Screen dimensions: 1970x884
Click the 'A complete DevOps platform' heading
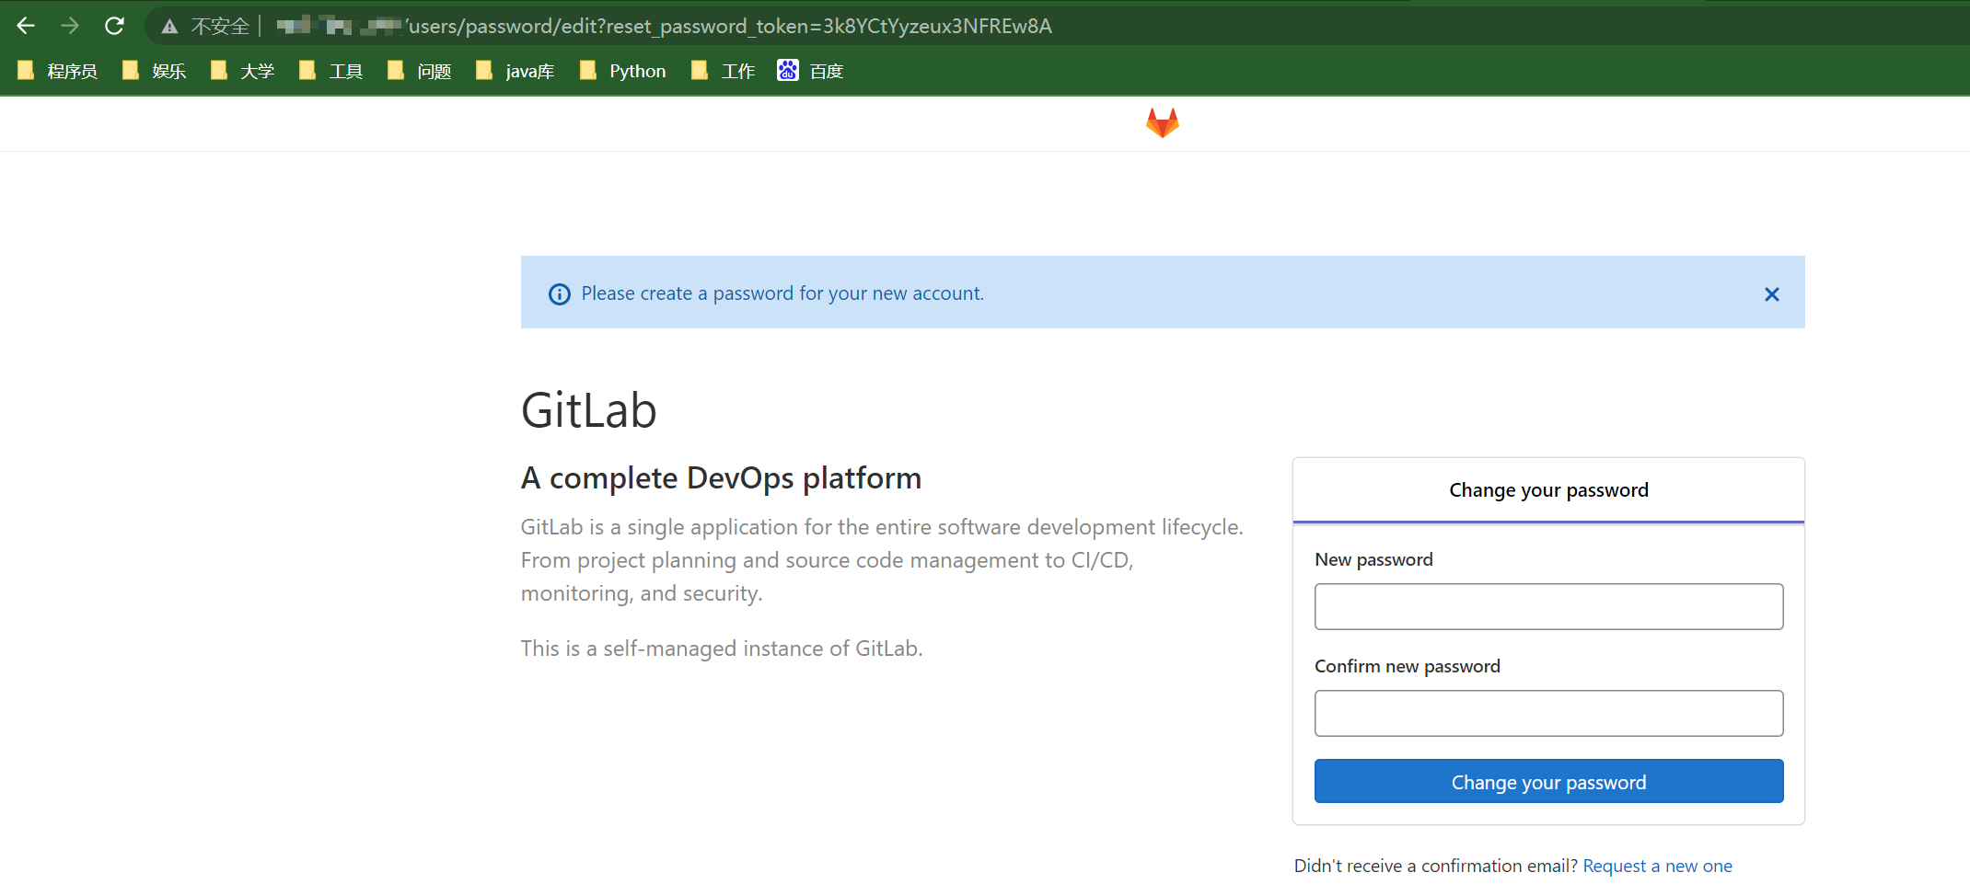[x=721, y=478]
